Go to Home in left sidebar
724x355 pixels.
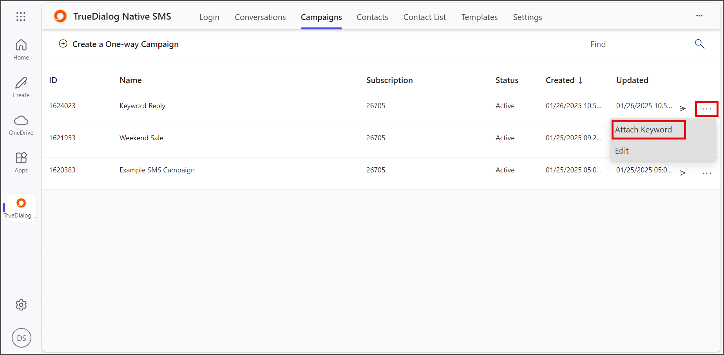[x=21, y=50]
